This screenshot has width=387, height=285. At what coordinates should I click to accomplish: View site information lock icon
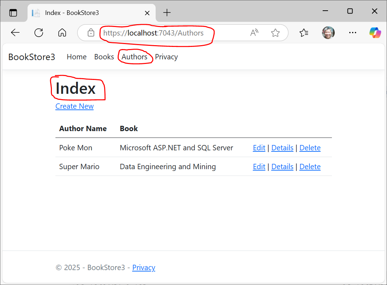pyautogui.click(x=91, y=33)
